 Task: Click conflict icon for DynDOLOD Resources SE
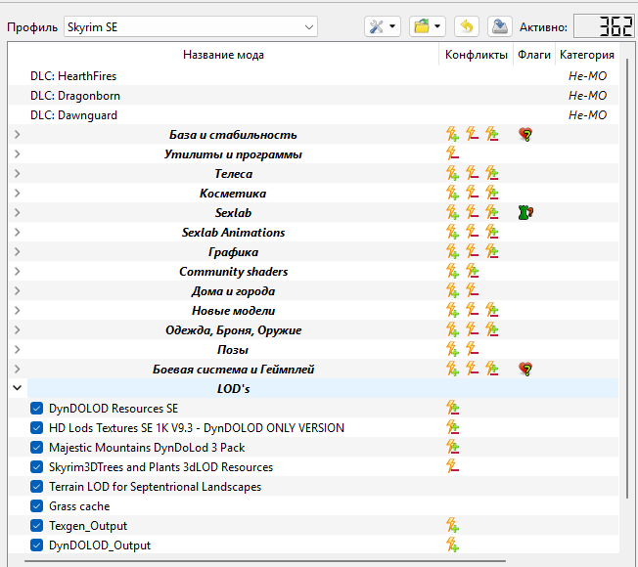coord(452,408)
